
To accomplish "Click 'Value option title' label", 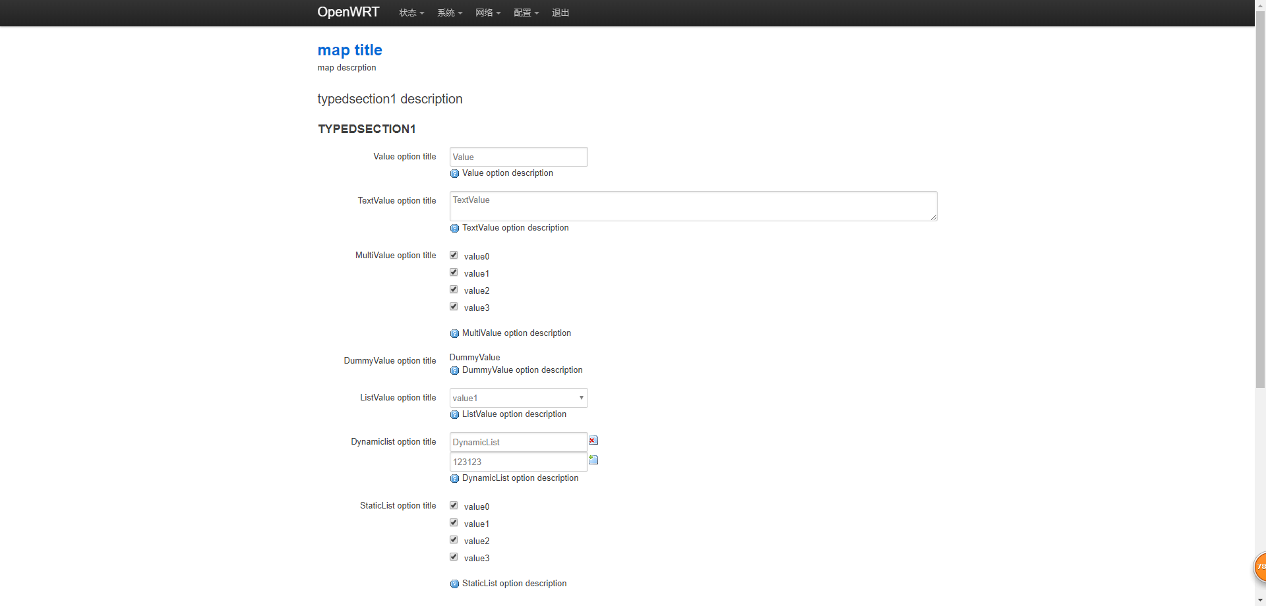I will [x=405, y=157].
